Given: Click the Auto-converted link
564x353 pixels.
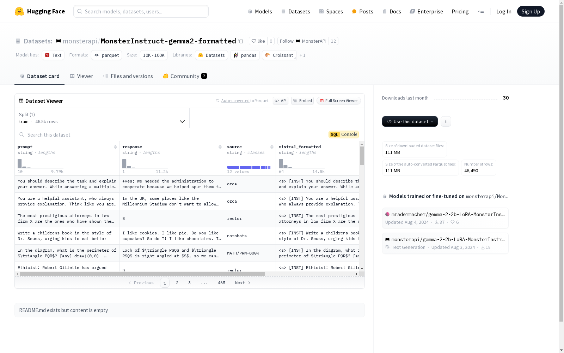Looking at the screenshot, I should pos(235,101).
